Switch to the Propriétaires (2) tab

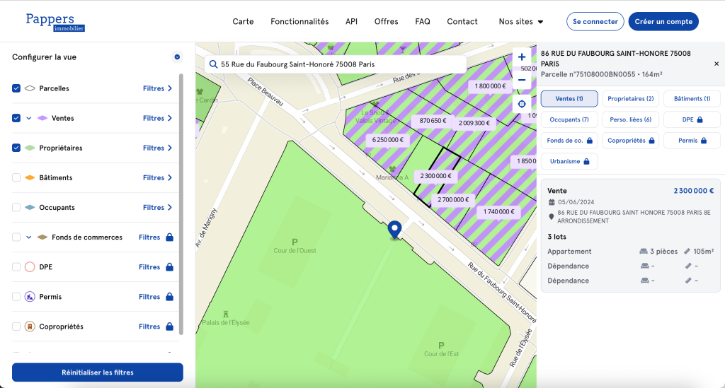coord(630,99)
